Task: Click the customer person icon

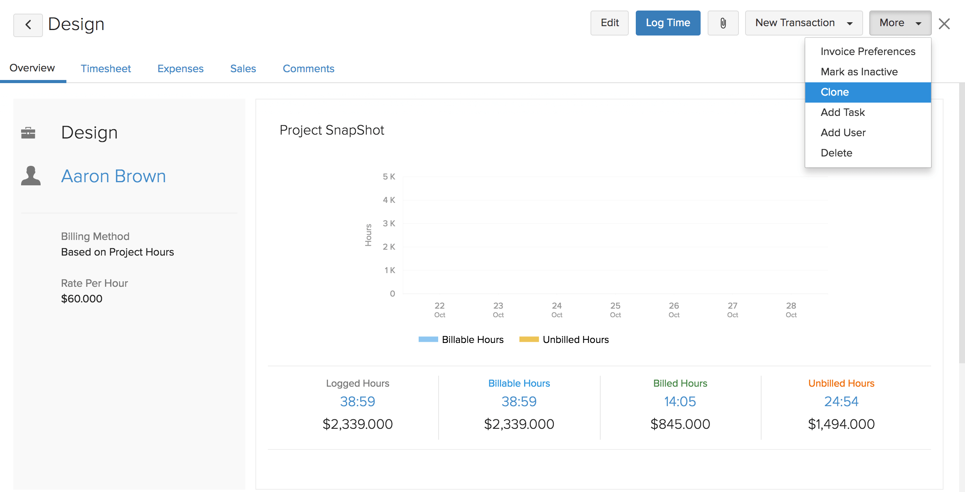Action: (31, 176)
